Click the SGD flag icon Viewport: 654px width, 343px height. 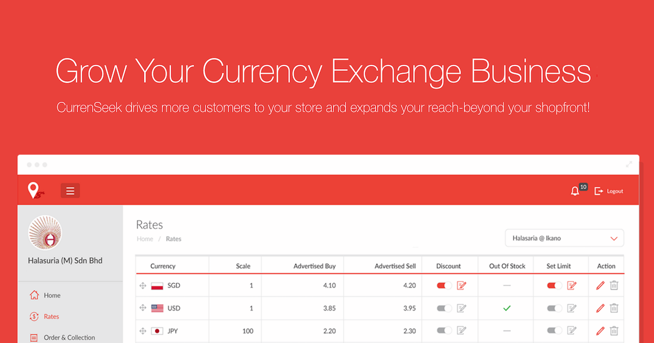click(157, 285)
